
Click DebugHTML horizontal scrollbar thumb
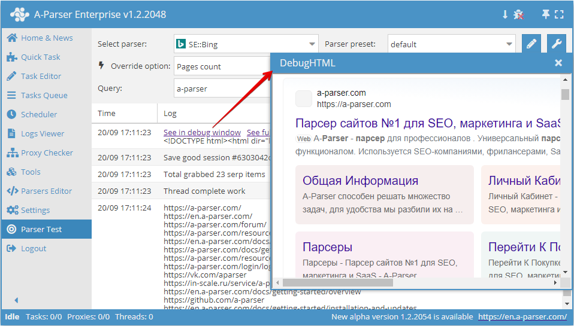(x=338, y=282)
